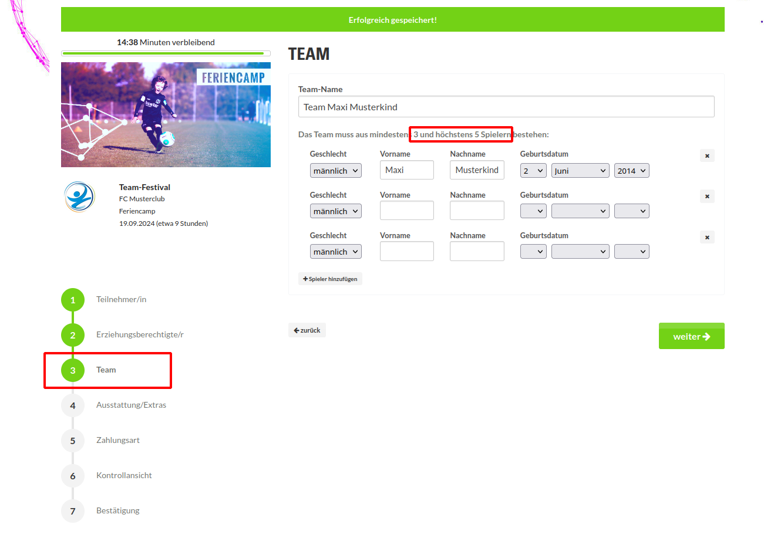The height and width of the screenshot is (538, 774).
Task: Click step 2 circle Erziehungsberechtigte/r
Action: (x=73, y=335)
